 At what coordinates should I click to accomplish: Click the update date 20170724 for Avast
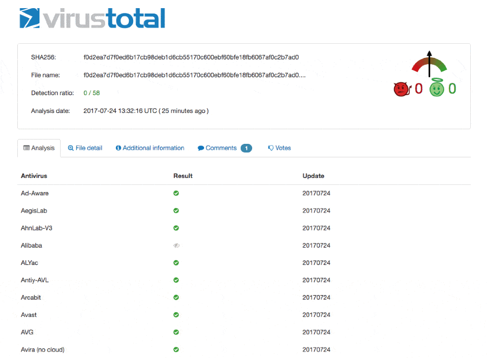(x=316, y=315)
